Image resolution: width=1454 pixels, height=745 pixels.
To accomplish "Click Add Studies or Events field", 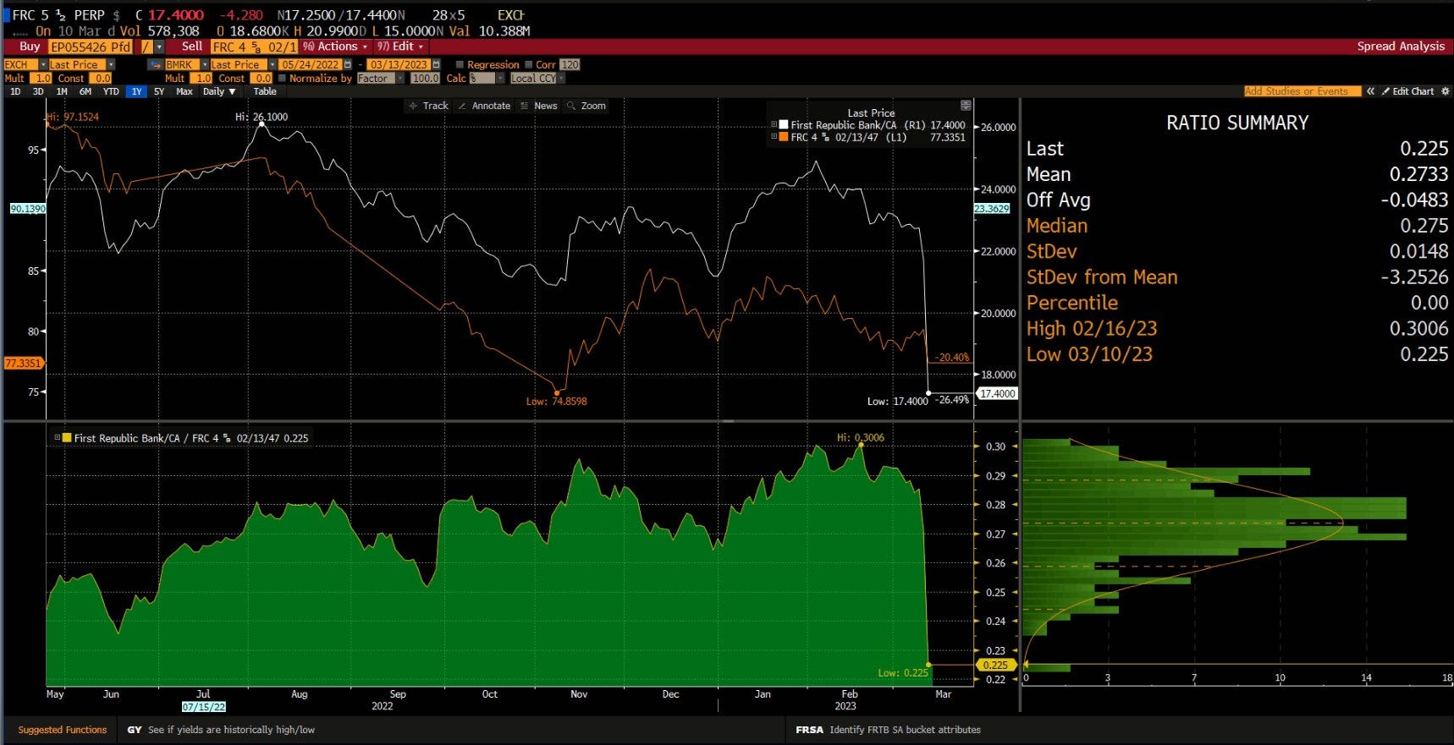I will point(1302,91).
